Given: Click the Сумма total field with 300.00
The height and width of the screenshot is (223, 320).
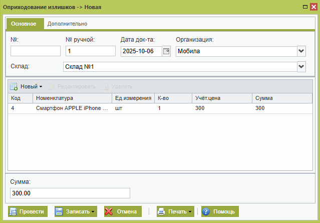Looking at the screenshot, I should tap(70, 193).
